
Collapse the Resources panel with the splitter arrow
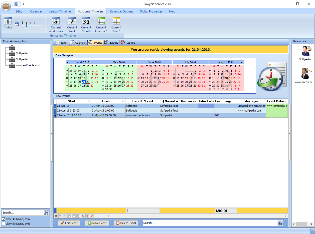click(289, 134)
